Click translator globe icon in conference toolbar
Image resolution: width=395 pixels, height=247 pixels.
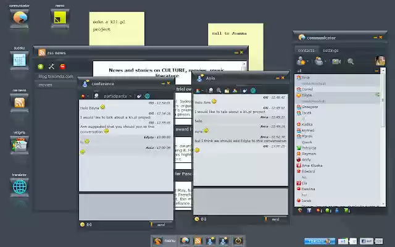tap(148, 96)
